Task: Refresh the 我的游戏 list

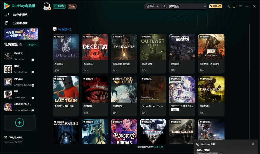Action: [21, 44]
